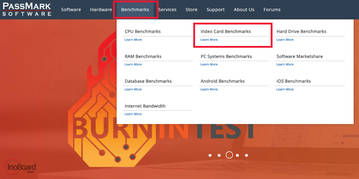This screenshot has width=359, height=179.
Task: Go to the fifth carousel slide dot
Action: tap(247, 155)
